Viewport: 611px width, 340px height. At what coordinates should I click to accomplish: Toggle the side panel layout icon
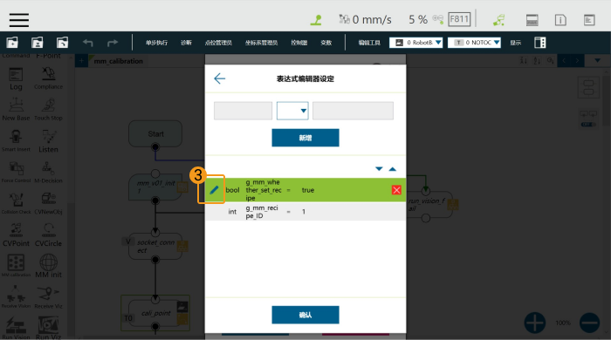(540, 43)
